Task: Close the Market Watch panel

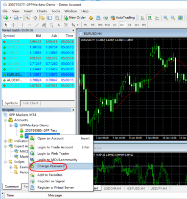Action: pyautogui.click(x=73, y=30)
